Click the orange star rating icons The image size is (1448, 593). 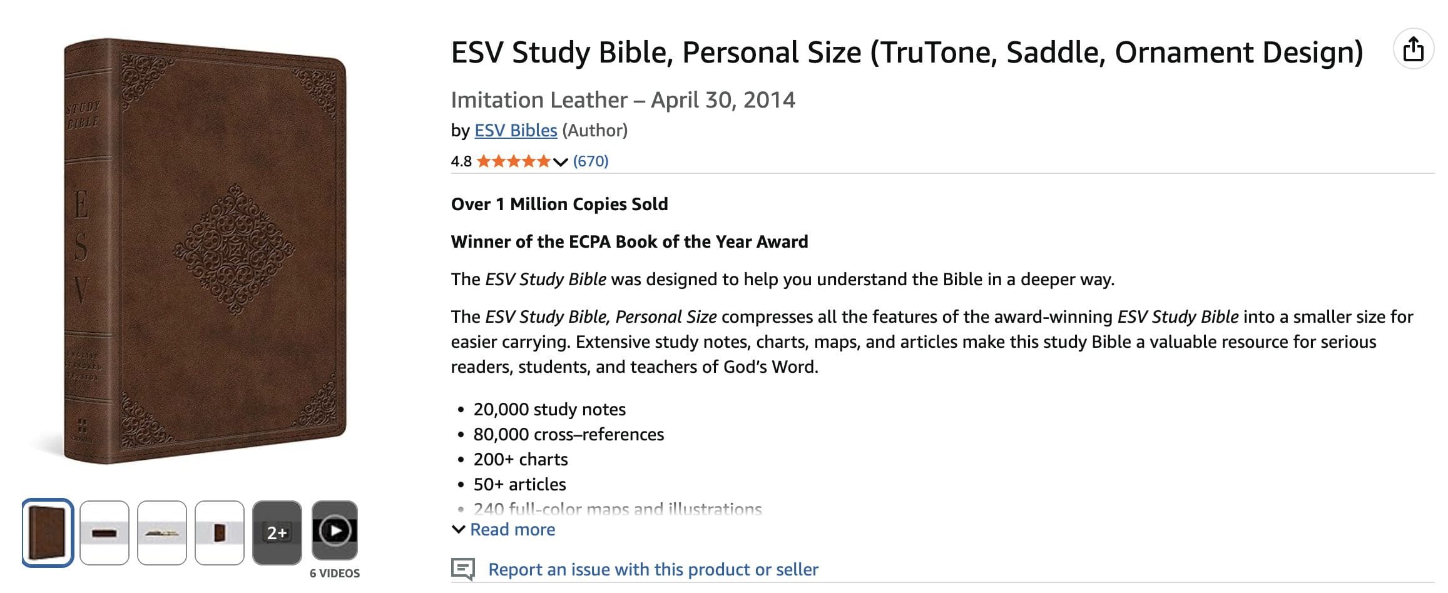(x=513, y=161)
